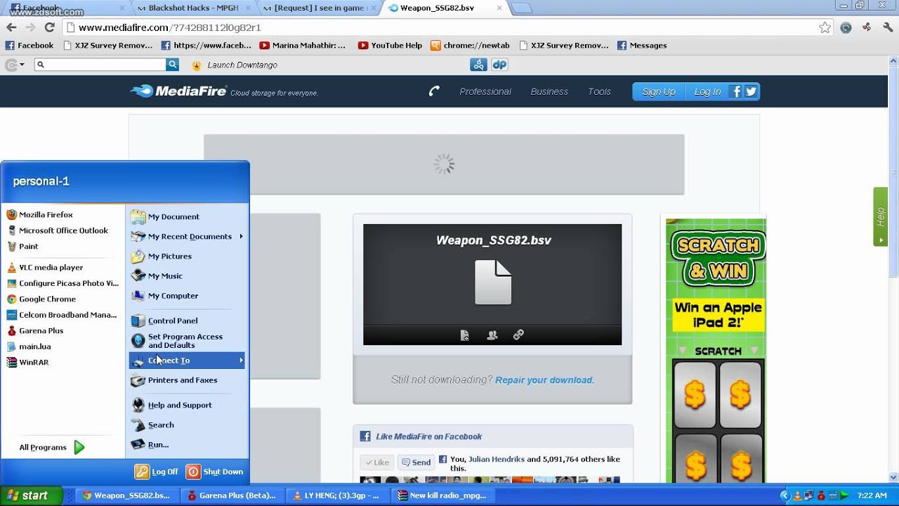
Task: Open My Computer
Action: pos(164,295)
